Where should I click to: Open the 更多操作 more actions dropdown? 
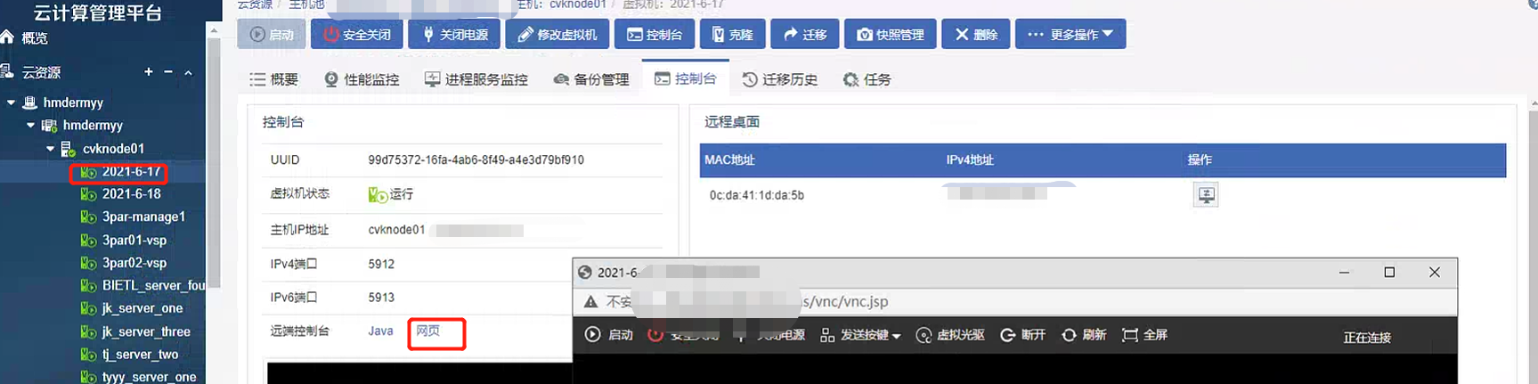1070,34
